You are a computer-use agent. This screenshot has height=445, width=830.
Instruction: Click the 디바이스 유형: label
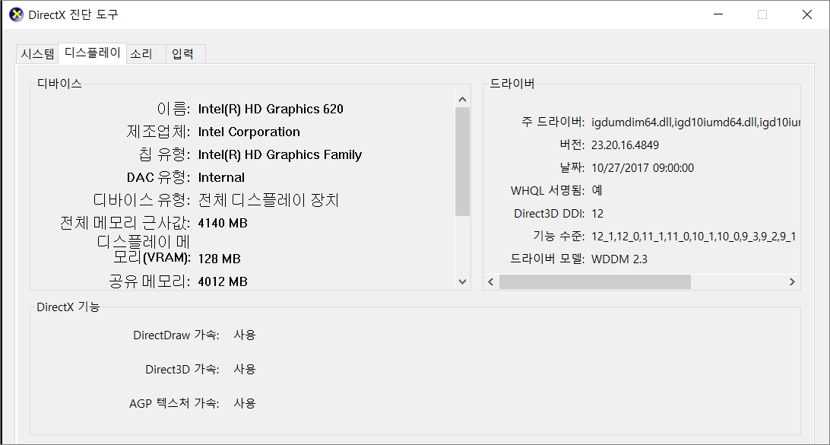(x=142, y=200)
